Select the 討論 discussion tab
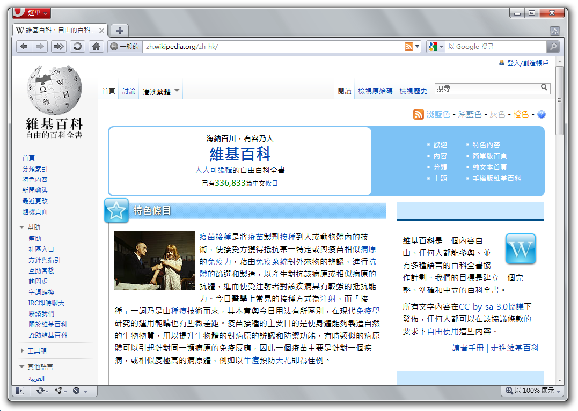Screen dimensions: 578x411 [129, 91]
